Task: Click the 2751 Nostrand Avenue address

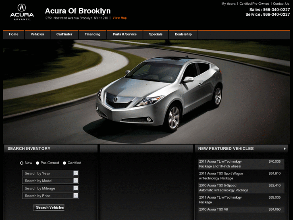Action: coord(77,18)
